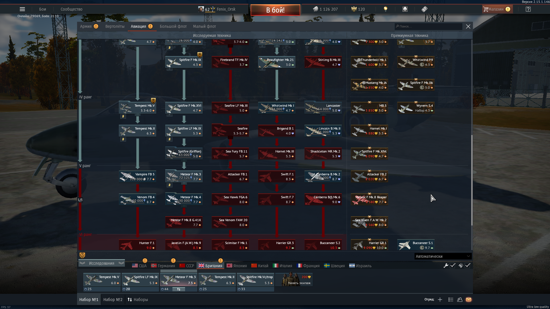Select the СССР nation tab
This screenshot has width=550, height=309.
(187, 266)
